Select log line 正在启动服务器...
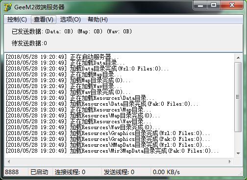The height and width of the screenshot is (180, 247). 62,57
